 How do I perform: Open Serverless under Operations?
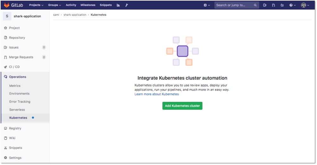click(x=17, y=109)
